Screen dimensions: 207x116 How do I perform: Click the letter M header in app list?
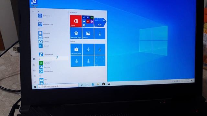40,76
